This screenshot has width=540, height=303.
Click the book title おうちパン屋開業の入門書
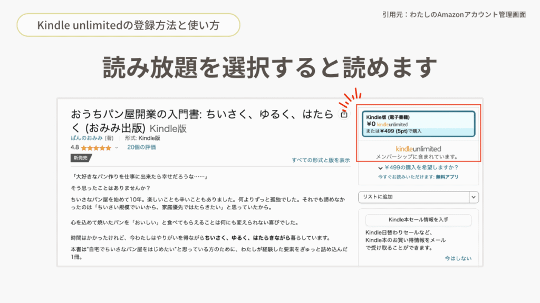pyautogui.click(x=202, y=121)
